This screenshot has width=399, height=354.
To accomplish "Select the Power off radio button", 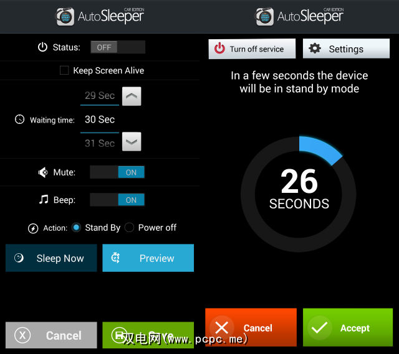I will coord(129,228).
